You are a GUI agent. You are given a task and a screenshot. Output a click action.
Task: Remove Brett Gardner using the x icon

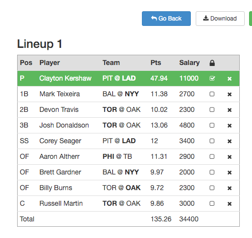[229, 173]
